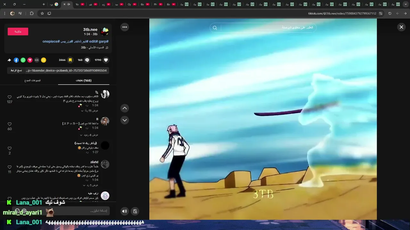This screenshot has height=230, width=410.
Task: Open more share options arrow
Action: (x=9, y=60)
